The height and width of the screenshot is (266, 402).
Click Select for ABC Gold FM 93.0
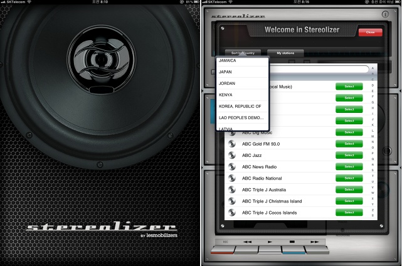click(349, 144)
